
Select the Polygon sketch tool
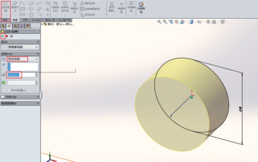pyautogui.click(x=31, y=14)
